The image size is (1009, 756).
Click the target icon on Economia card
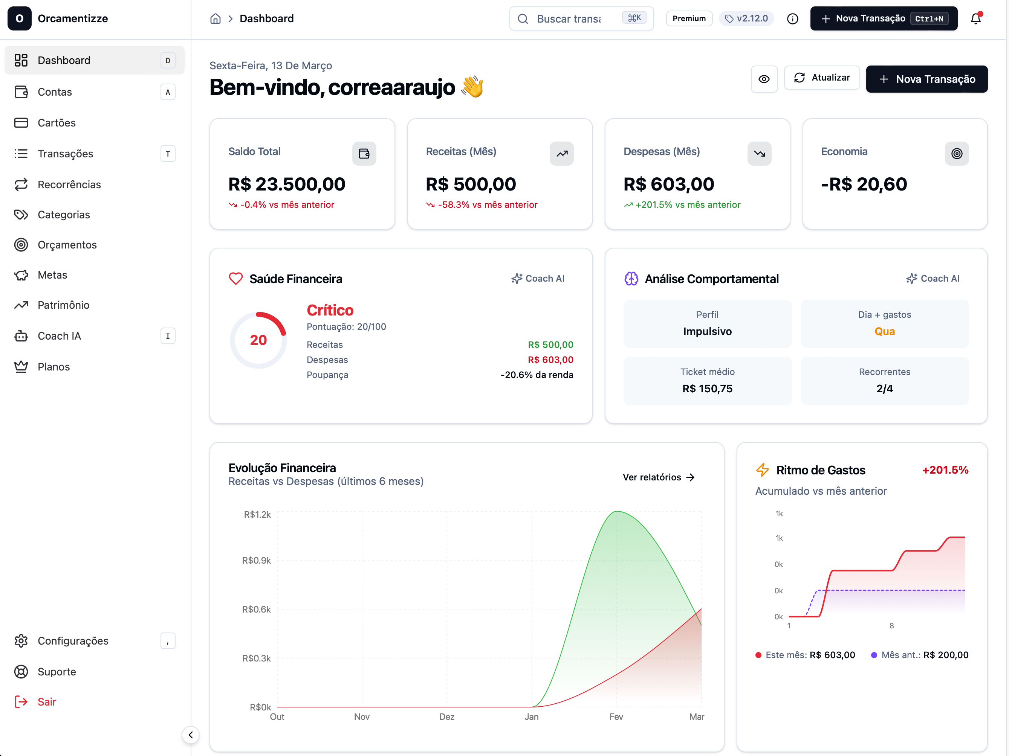957,154
